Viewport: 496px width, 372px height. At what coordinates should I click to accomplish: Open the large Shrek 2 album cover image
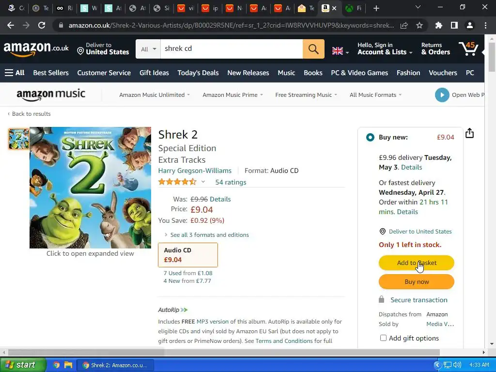[90, 187]
